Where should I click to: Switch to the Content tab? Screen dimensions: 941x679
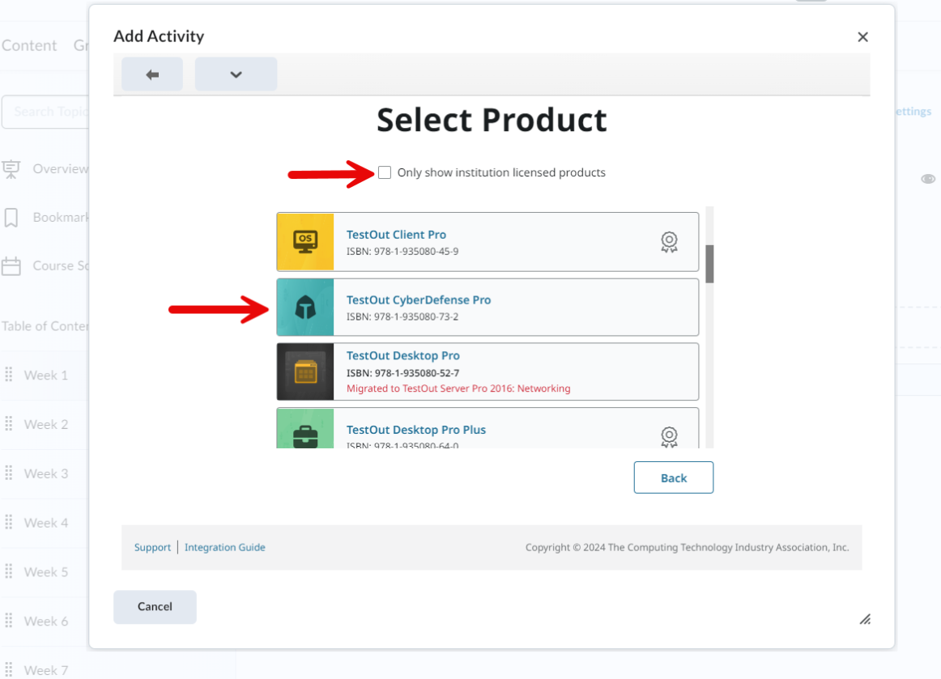click(x=29, y=45)
